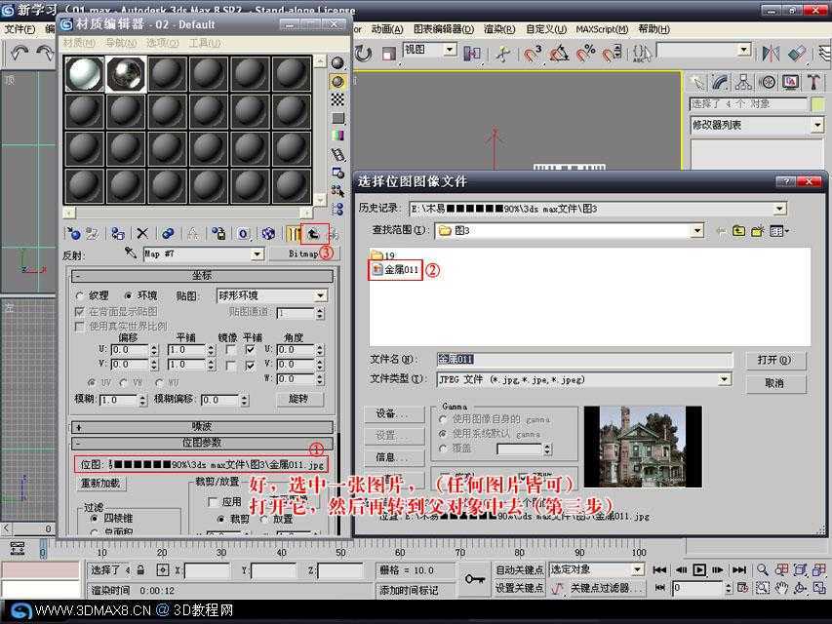Open the 渲染(R) menu
Screen dimensions: 832x624
tap(498, 29)
